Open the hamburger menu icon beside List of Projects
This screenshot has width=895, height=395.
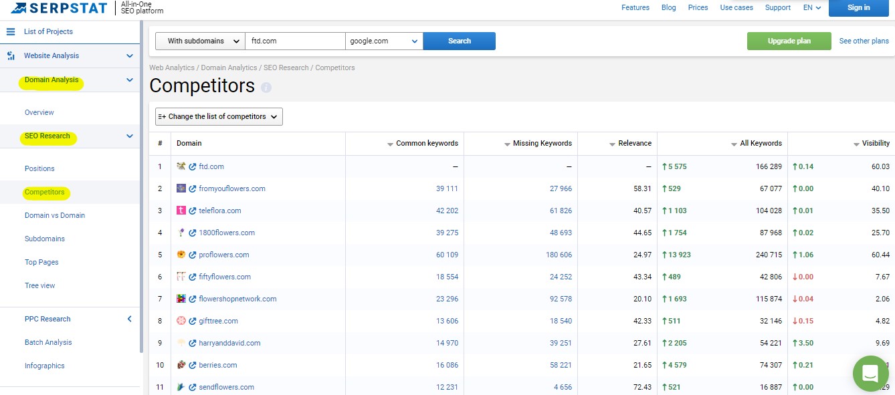click(x=11, y=31)
